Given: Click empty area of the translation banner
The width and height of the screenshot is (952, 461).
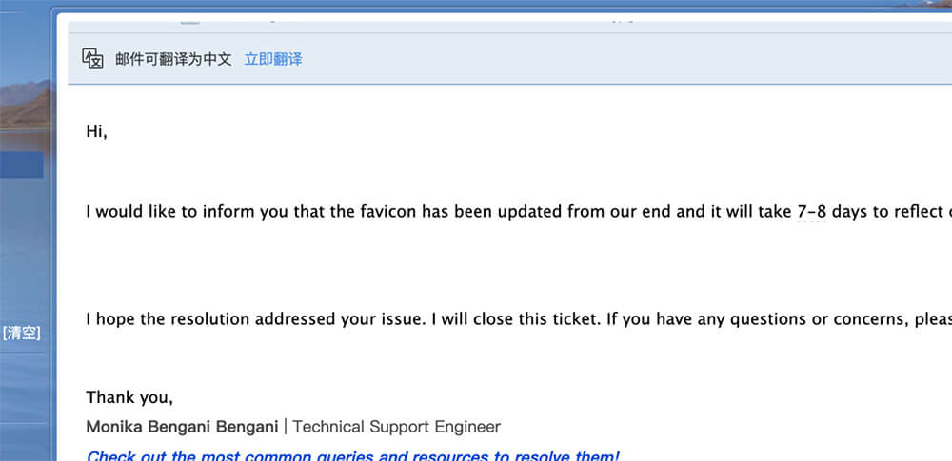Looking at the screenshot, I should point(607,59).
